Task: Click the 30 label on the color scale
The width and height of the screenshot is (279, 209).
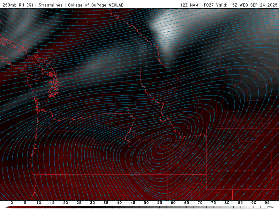Action: pos(92,203)
